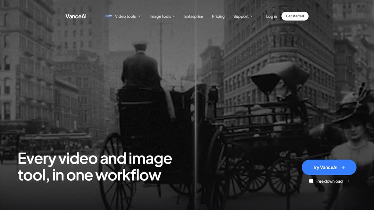
Task: Click the Windows logo icon
Action: [x=311, y=181]
